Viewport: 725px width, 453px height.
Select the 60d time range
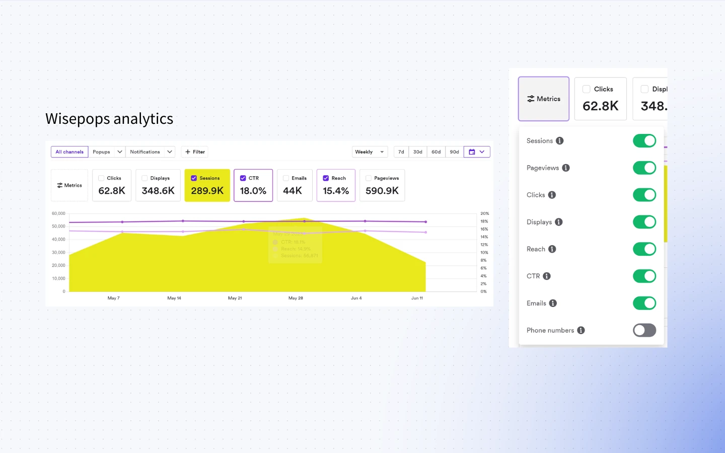(436, 152)
